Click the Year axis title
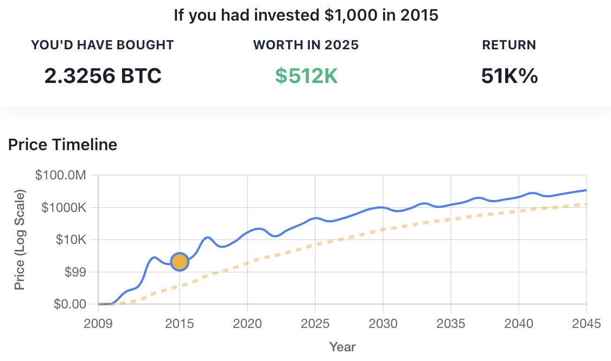This screenshot has width=611, height=361. coord(342,346)
